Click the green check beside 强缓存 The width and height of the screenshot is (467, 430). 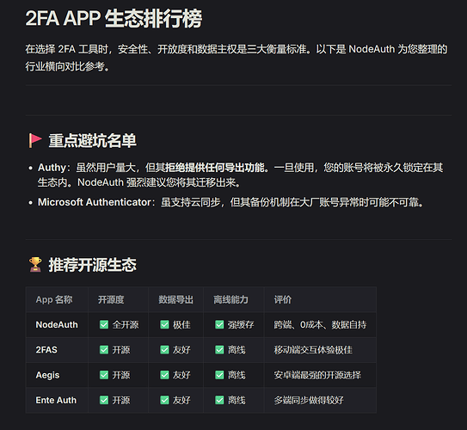click(219, 324)
